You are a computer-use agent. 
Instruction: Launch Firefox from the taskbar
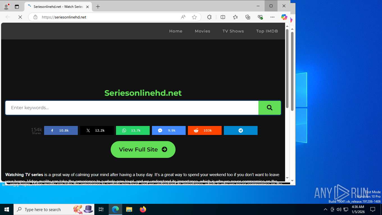[143, 209]
